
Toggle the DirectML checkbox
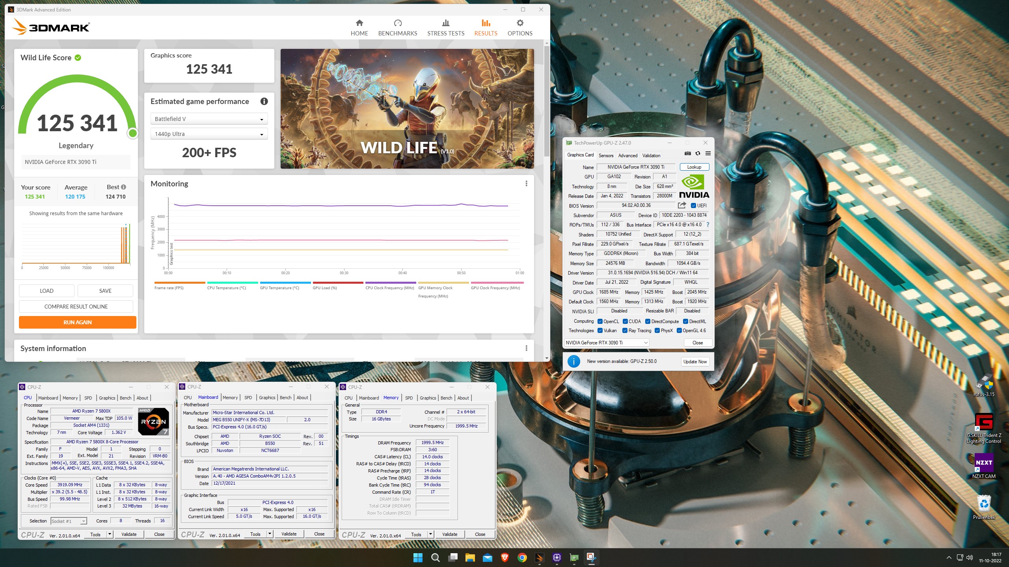click(685, 321)
